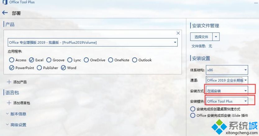The height and width of the screenshot is (136, 259).
Task: Enable the Lync application
Action: coord(70,60)
